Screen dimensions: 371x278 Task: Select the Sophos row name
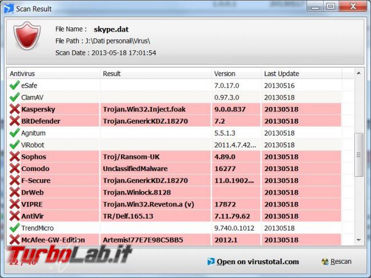[x=34, y=157]
